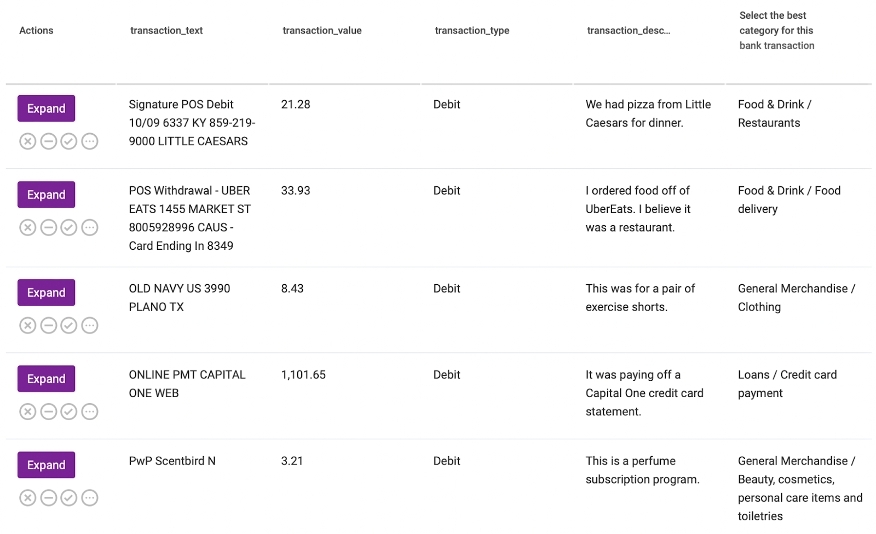Click the reject (X) icon for Old Navy row
876x534 pixels.
click(x=28, y=325)
